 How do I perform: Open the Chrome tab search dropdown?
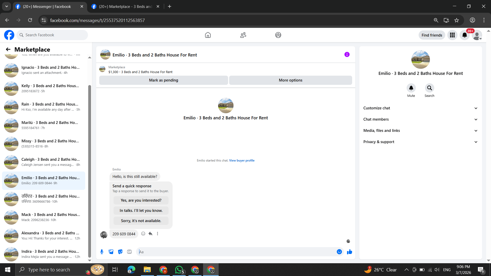click(7, 6)
